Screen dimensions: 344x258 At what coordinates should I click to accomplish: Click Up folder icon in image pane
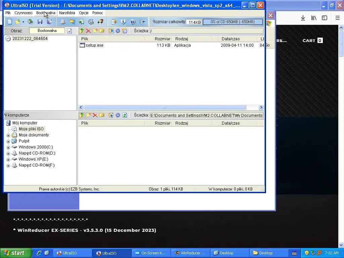(82, 31)
